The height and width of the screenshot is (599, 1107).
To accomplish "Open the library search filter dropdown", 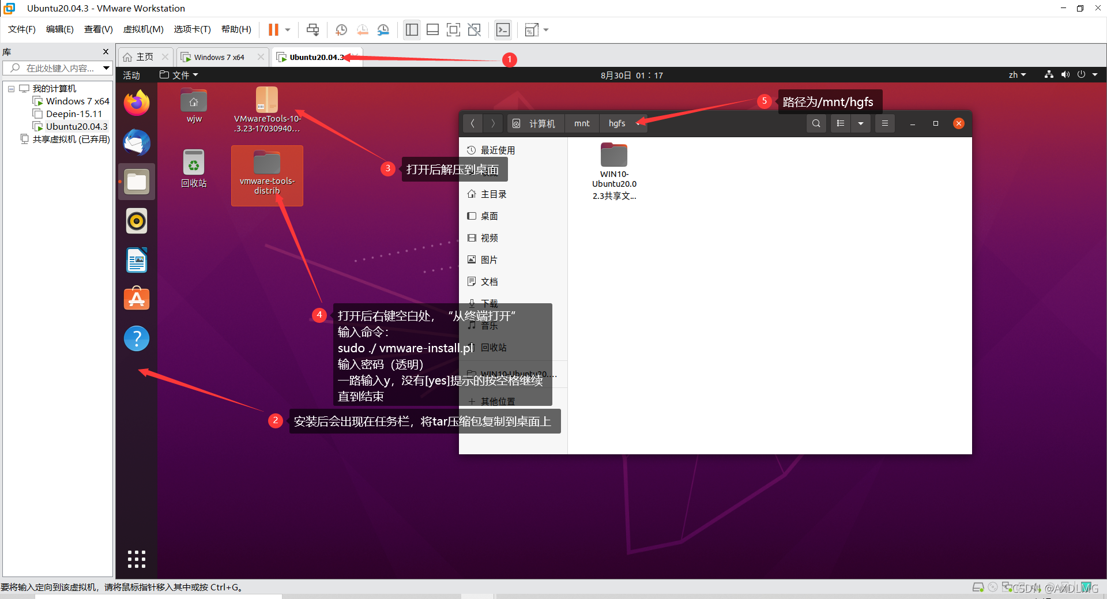I will [x=107, y=68].
